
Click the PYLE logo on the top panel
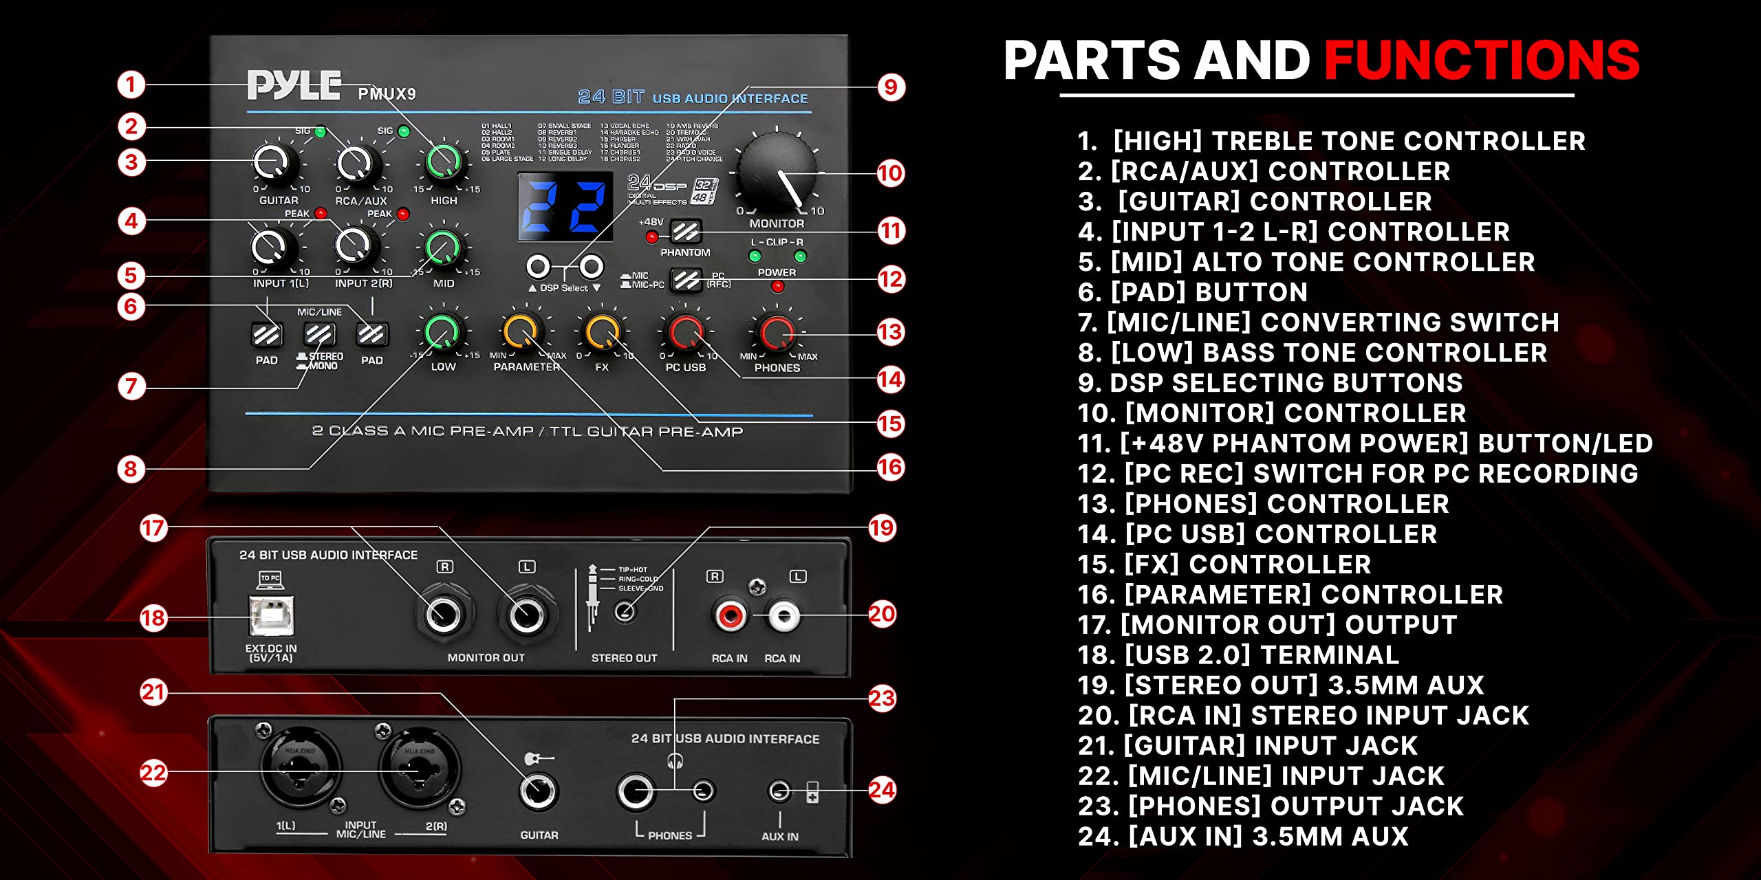(x=294, y=85)
